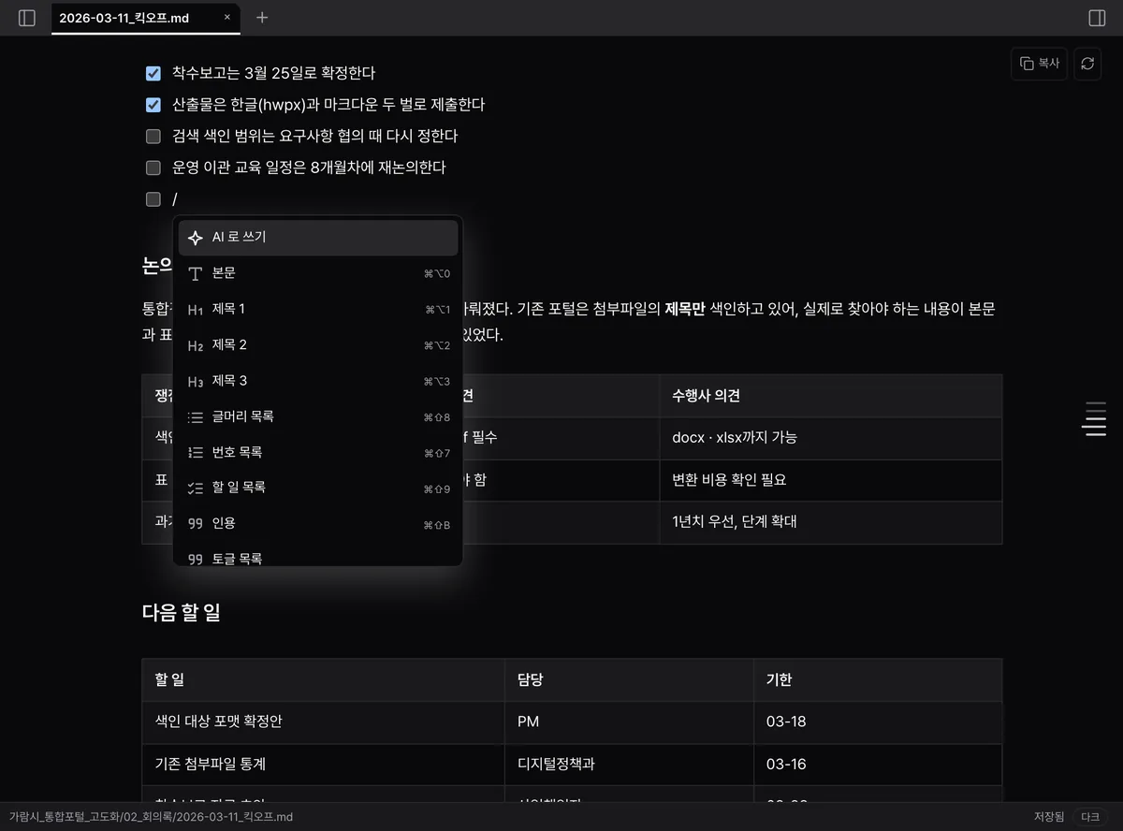1123x831 pixels.
Task: Click the text 운영 이관 교육 일정은
Action: coord(239,168)
